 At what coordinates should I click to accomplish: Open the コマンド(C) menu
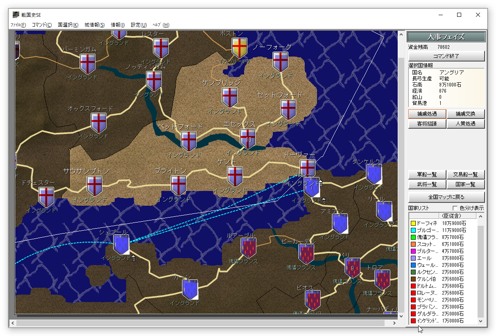coord(42,25)
